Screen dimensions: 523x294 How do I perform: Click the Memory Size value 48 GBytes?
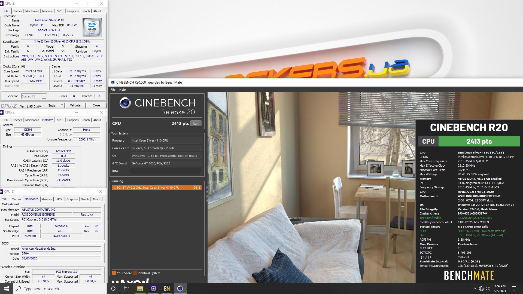[28, 134]
